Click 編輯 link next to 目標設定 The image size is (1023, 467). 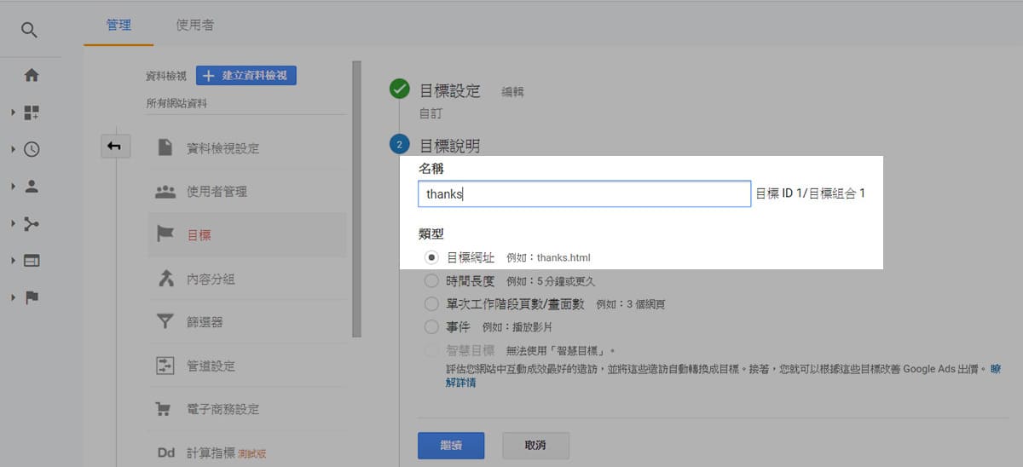tap(512, 92)
